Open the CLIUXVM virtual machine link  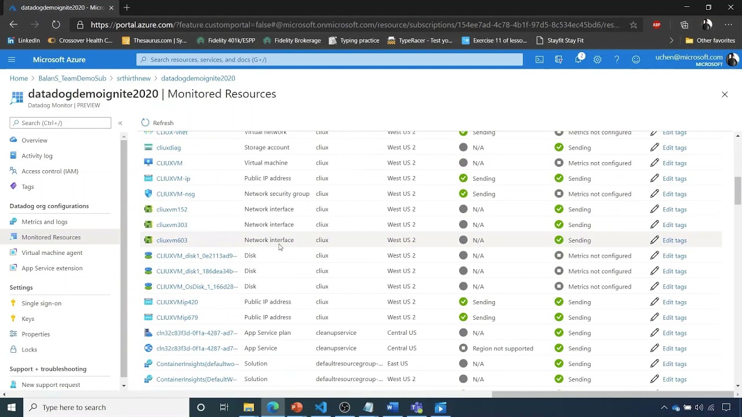[169, 163]
